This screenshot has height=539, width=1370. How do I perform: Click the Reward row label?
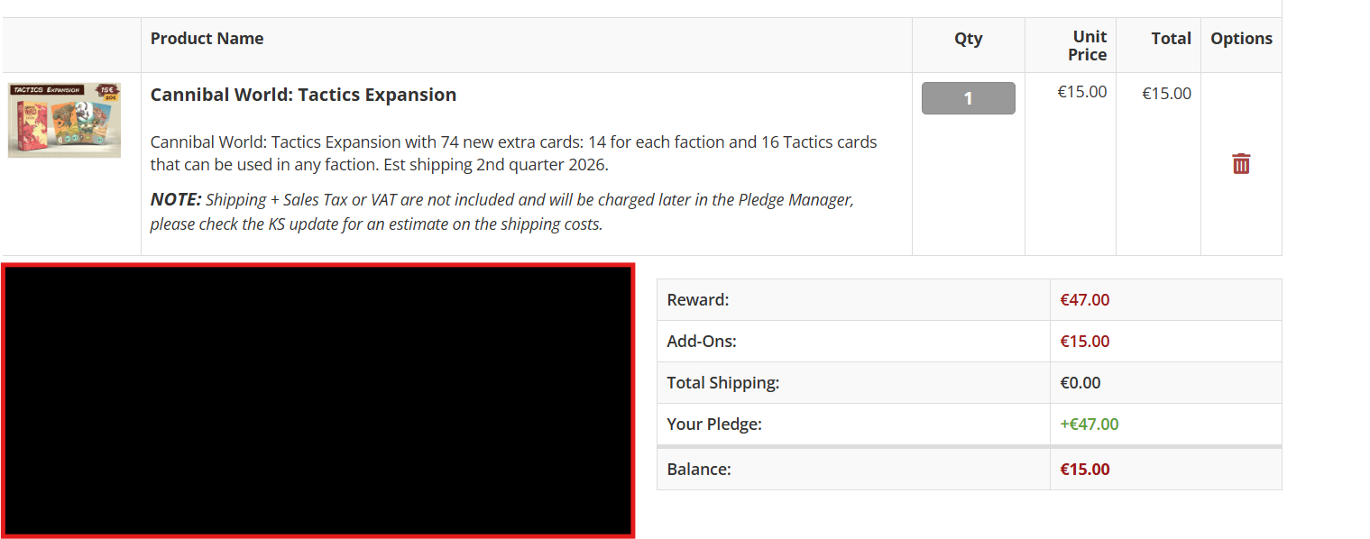pos(697,300)
